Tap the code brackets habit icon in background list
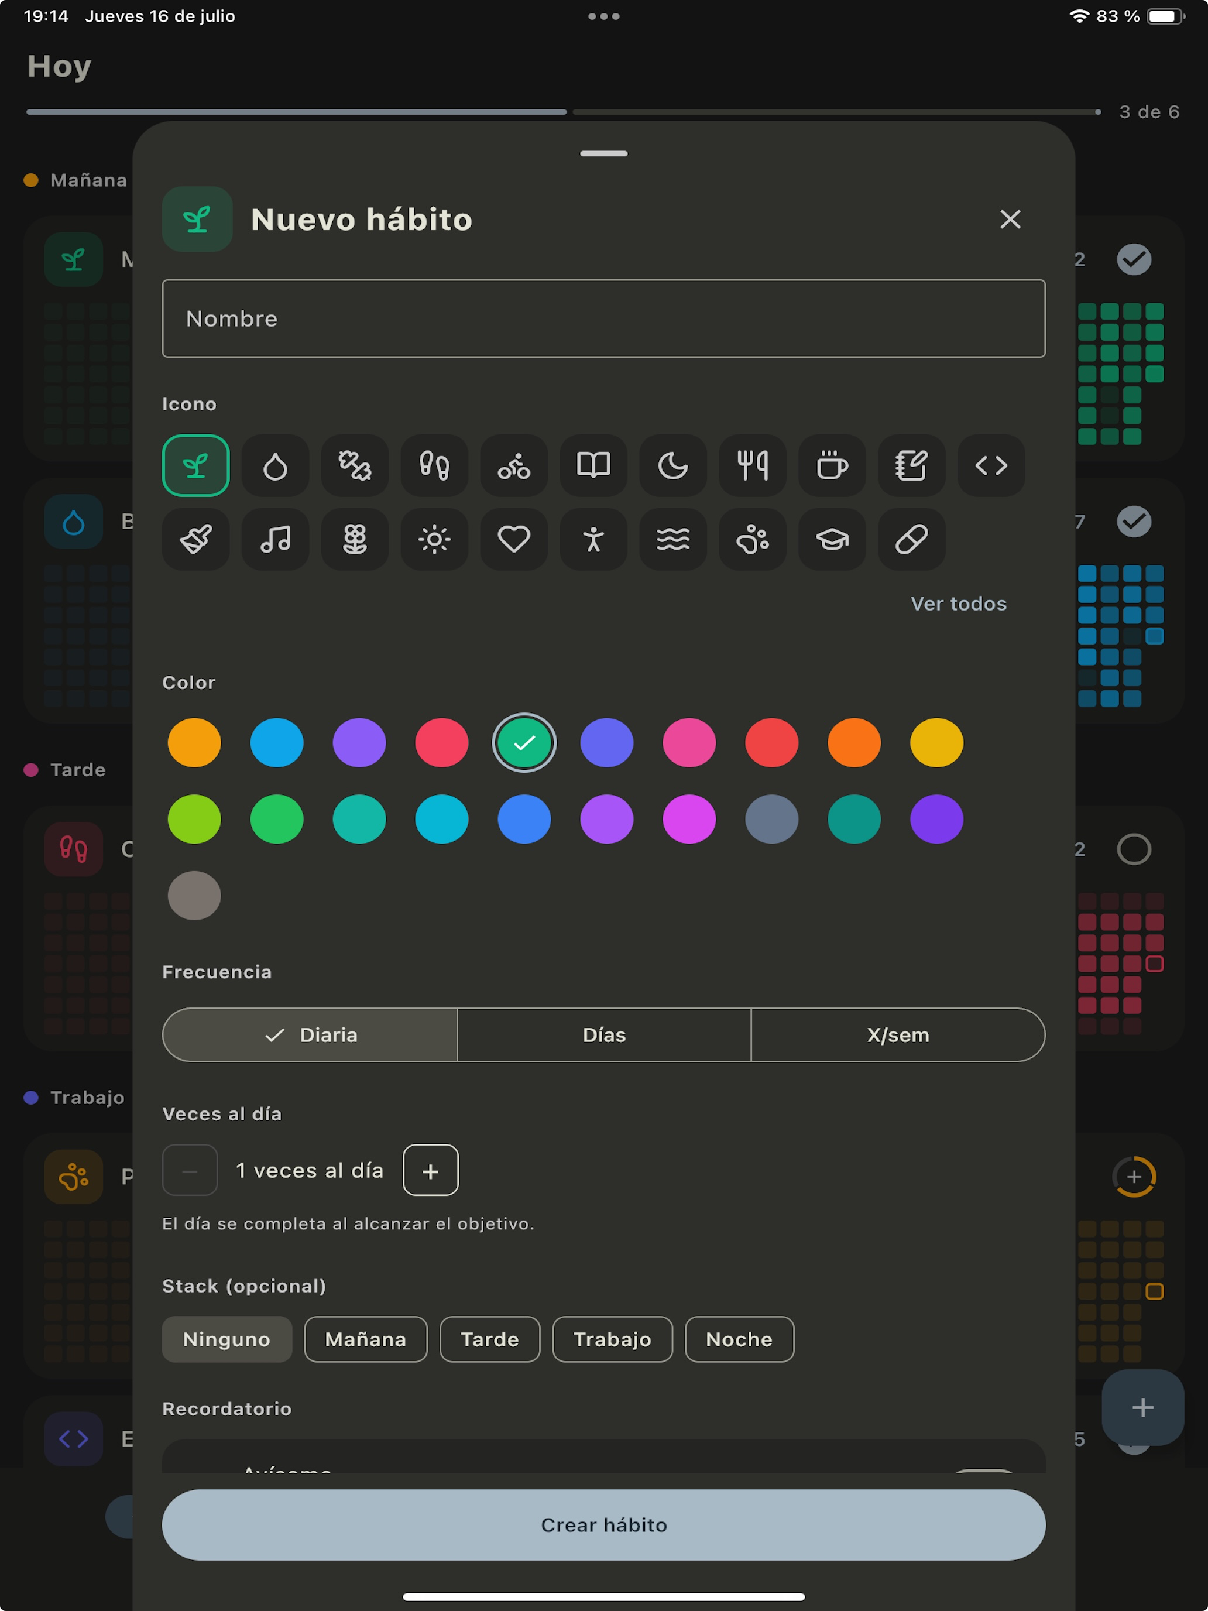The image size is (1208, 1611). pos(74,1439)
